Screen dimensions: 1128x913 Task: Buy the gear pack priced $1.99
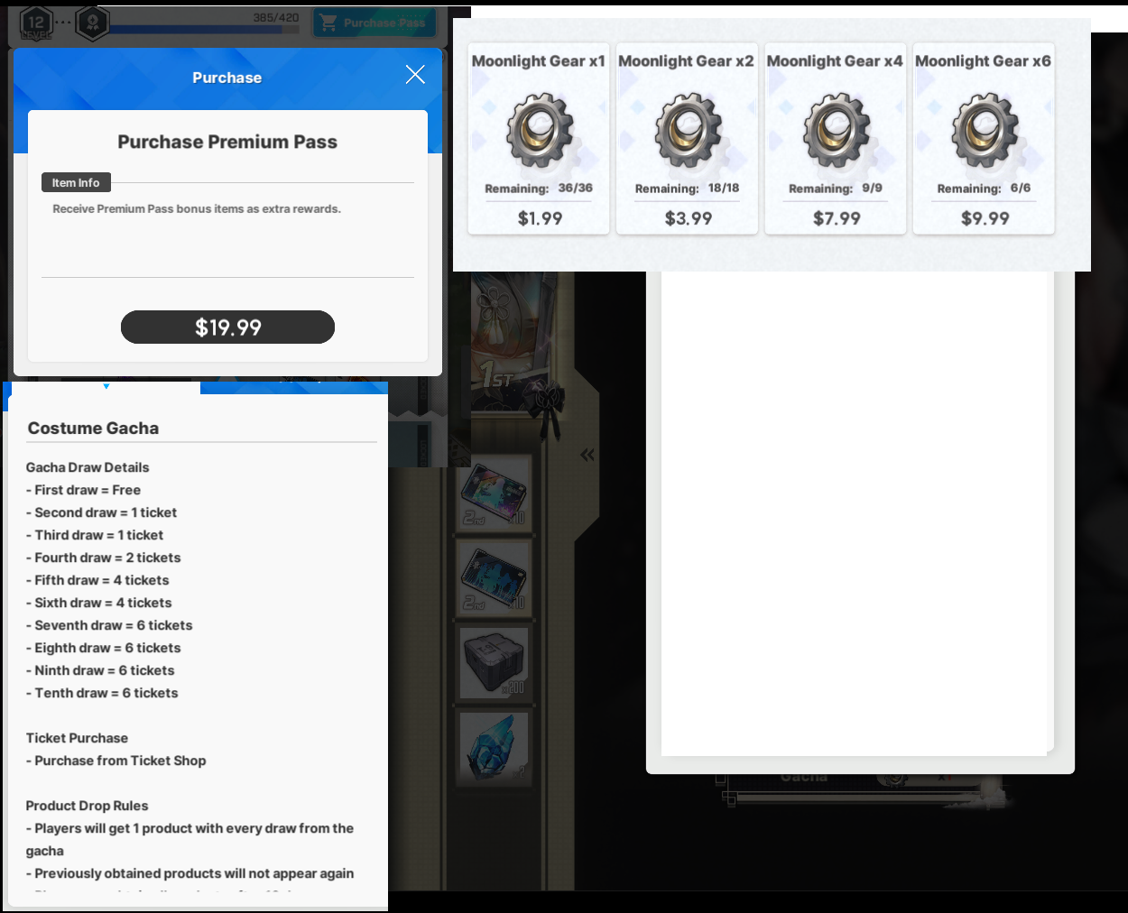(540, 218)
